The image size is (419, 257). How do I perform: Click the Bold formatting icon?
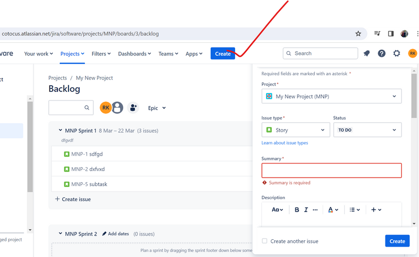click(x=297, y=209)
